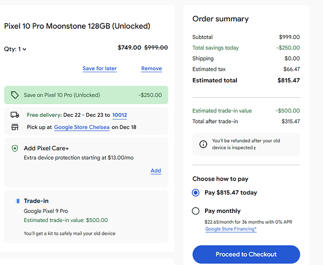Click Save for later link
This screenshot has height=265, width=323.
[100, 69]
